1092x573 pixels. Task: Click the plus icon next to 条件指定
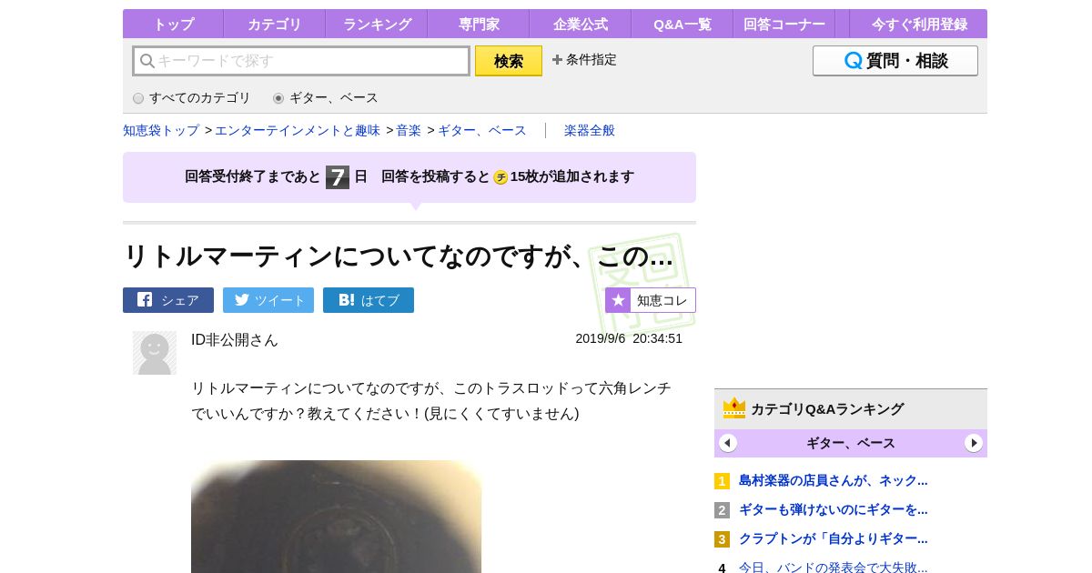(x=557, y=60)
